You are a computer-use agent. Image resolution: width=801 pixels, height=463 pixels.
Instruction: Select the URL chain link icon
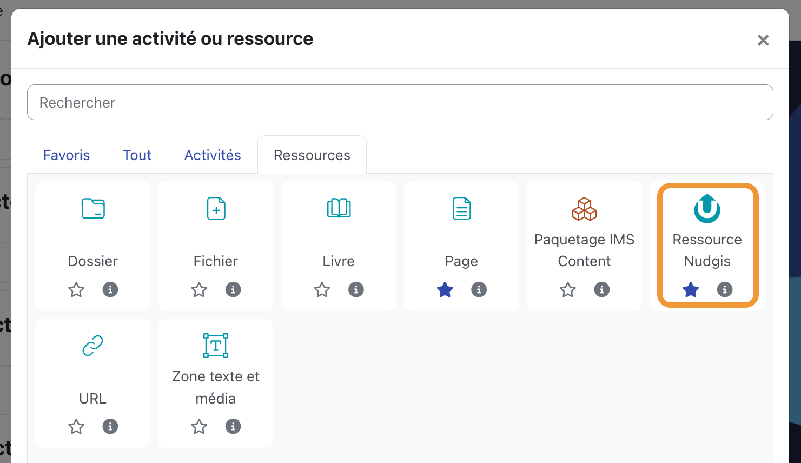[x=93, y=346]
